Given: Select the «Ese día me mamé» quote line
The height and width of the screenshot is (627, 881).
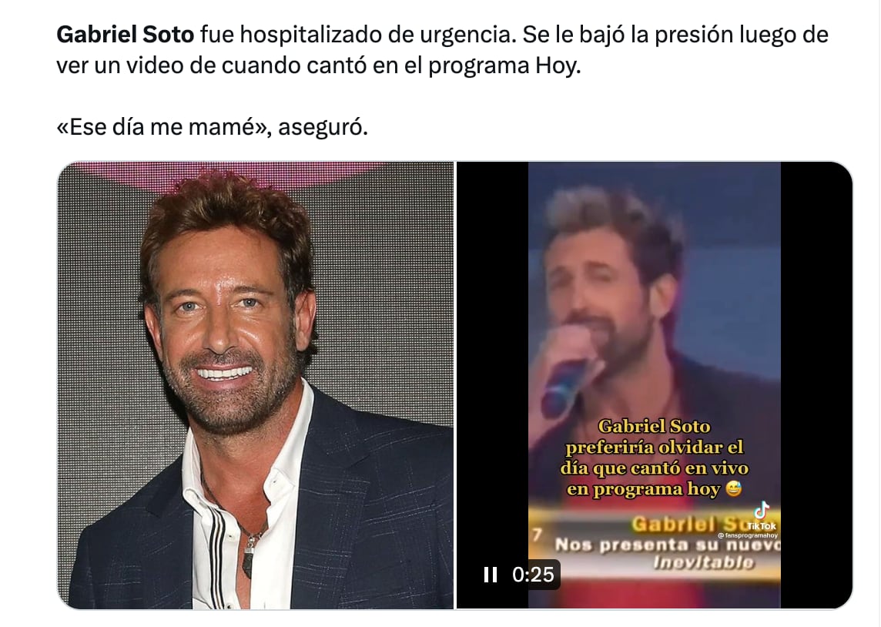Looking at the screenshot, I should (213, 128).
